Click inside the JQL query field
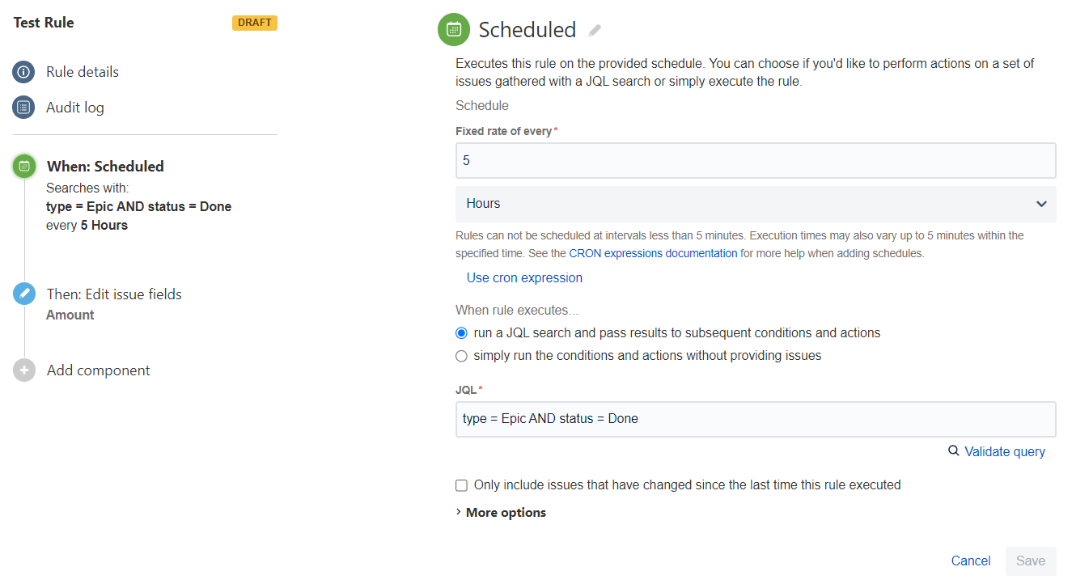Screen dimensions: 1072x588 tap(755, 419)
